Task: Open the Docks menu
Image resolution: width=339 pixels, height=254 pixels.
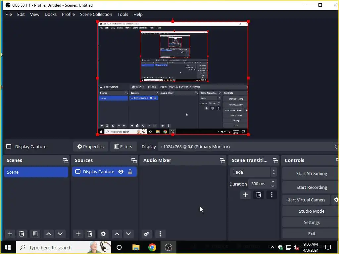Action: click(51, 14)
